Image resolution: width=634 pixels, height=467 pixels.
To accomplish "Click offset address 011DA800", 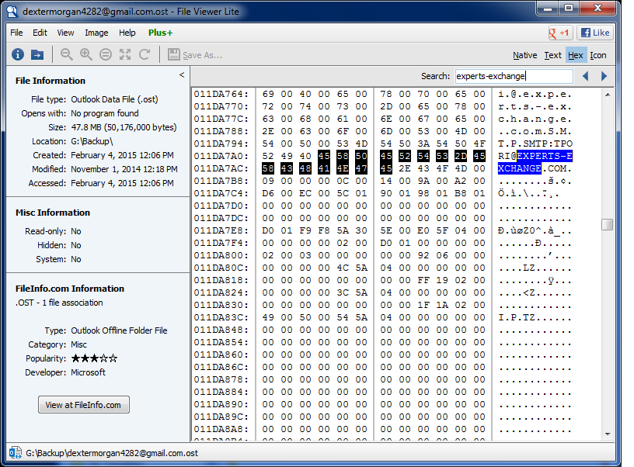I will (x=221, y=255).
